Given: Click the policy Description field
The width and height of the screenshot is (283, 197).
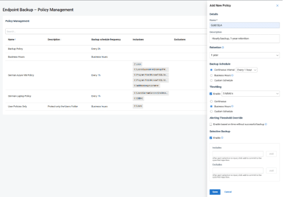Looking at the screenshot, I should (x=245, y=38).
